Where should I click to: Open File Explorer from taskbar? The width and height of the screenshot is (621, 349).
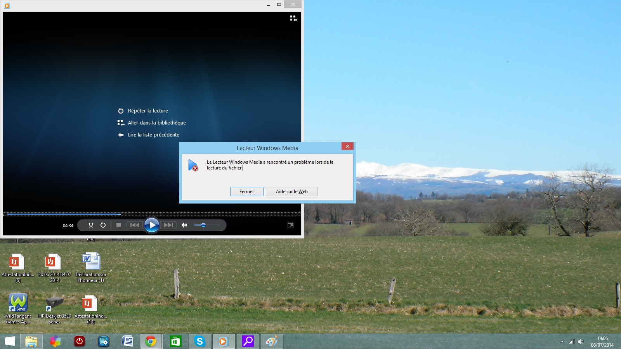31,341
